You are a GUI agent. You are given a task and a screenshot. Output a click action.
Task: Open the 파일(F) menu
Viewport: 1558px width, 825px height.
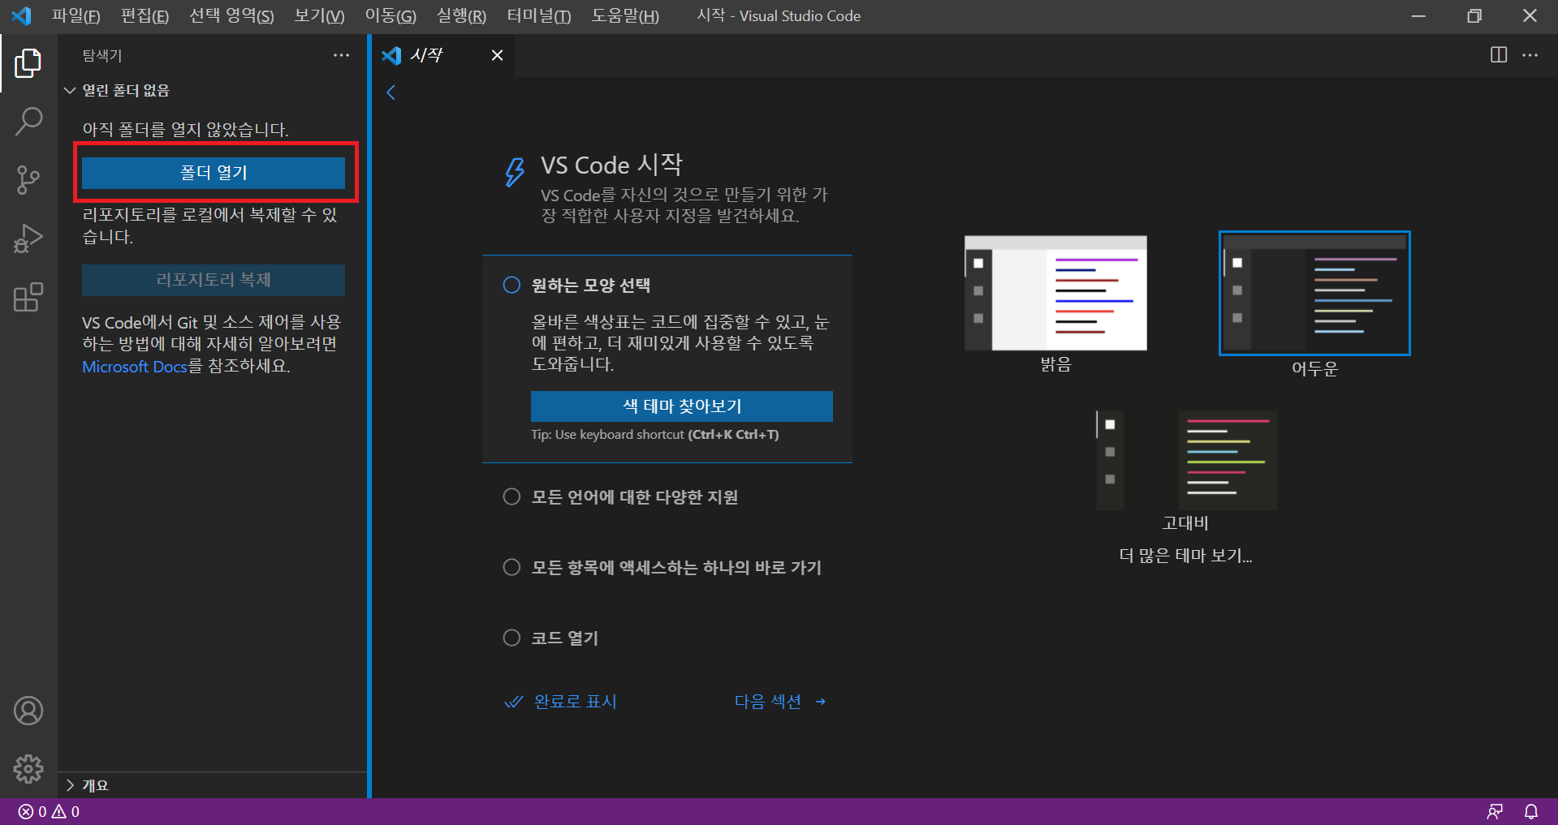pyautogui.click(x=76, y=16)
